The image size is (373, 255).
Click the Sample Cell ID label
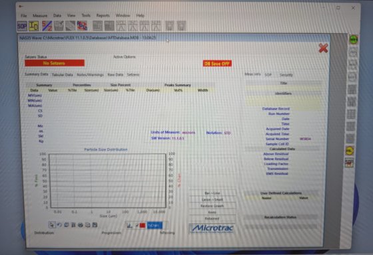(x=277, y=144)
